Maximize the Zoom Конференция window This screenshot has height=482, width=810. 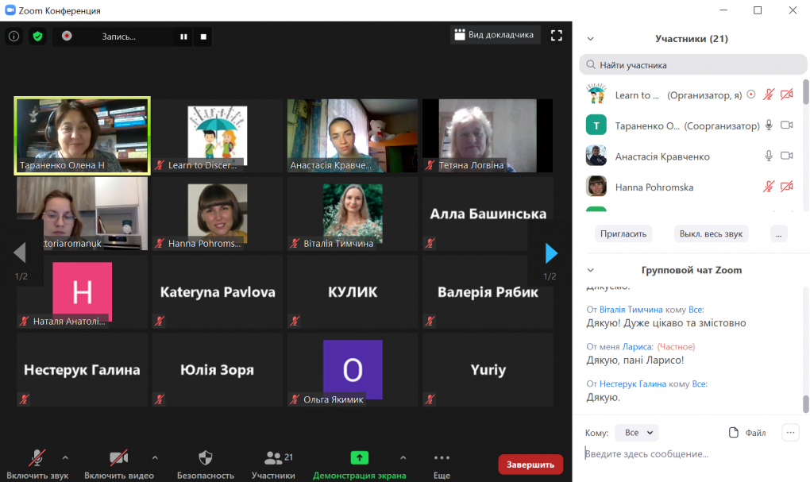758,10
